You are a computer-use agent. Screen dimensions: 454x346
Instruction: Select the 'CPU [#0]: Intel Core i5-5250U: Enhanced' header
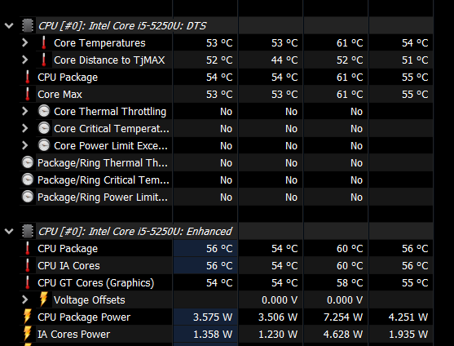(x=135, y=231)
